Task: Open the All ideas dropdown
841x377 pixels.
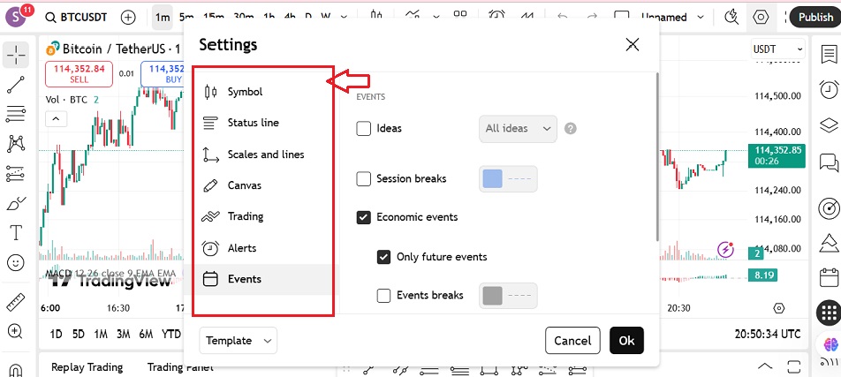Action: pyautogui.click(x=518, y=129)
